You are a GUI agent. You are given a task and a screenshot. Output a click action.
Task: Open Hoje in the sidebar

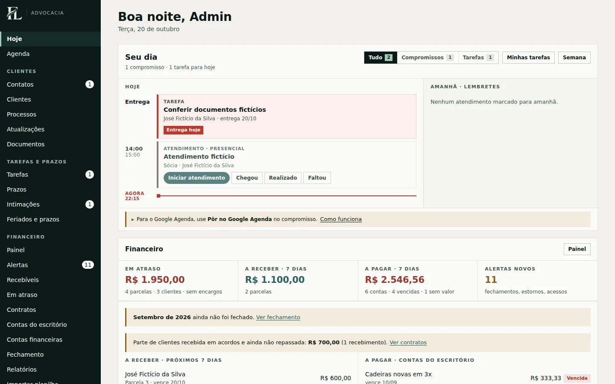50,39
